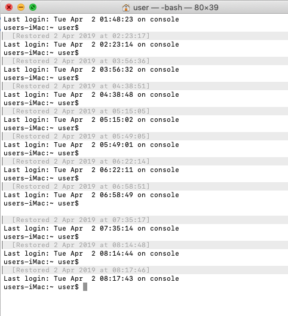Click the 'Last login ... 08:17:43 on console' line
This screenshot has width=288, height=316.
[x=91, y=278]
